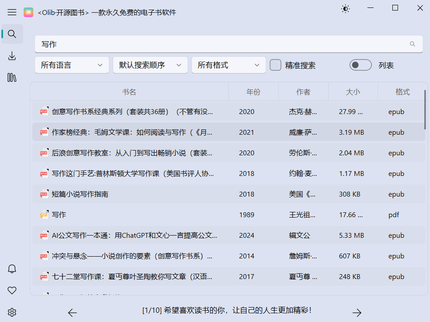The height and width of the screenshot is (322, 430).
Task: Go to previous page with left arrow
Action: pos(72,312)
